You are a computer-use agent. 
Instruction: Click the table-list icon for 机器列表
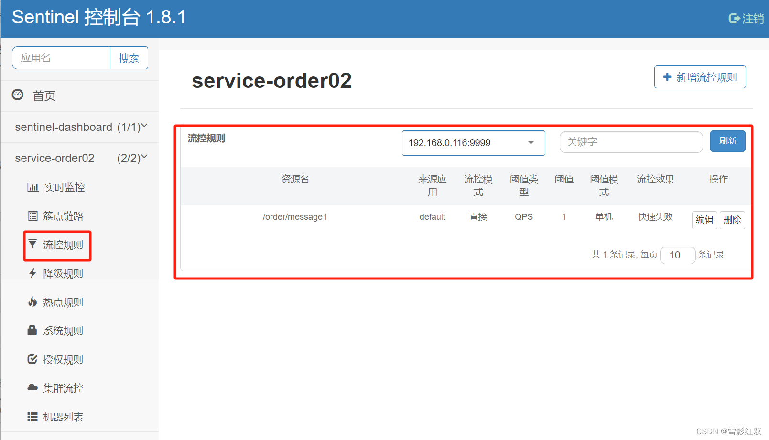[x=32, y=417]
